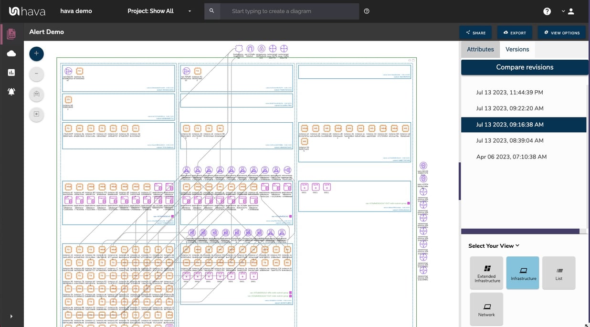Image resolution: width=590 pixels, height=327 pixels.
Task: Switch to Network view
Action: (486, 308)
